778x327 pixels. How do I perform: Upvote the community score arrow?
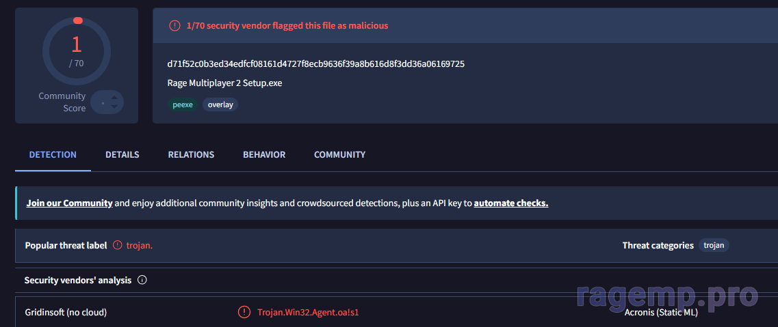(114, 98)
